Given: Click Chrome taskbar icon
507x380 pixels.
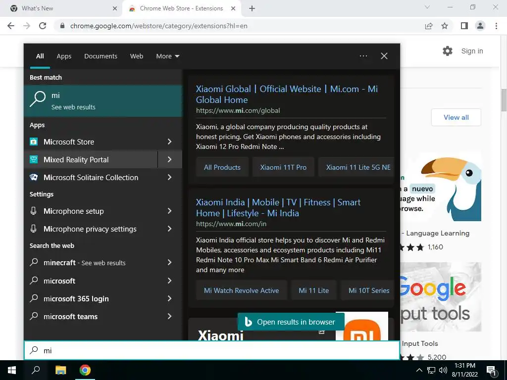Looking at the screenshot, I should click(x=85, y=370).
